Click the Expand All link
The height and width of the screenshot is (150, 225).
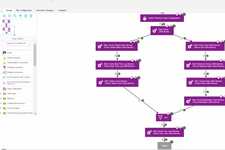(11, 43)
